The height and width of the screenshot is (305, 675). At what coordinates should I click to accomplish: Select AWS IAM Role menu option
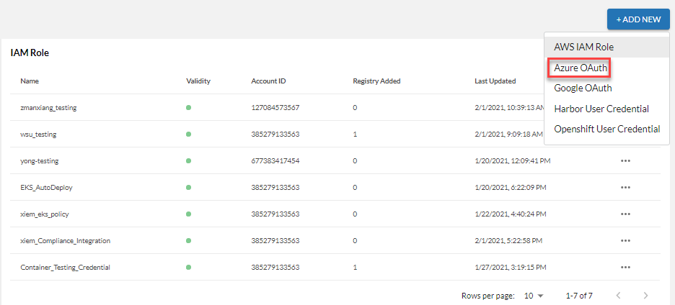point(584,47)
